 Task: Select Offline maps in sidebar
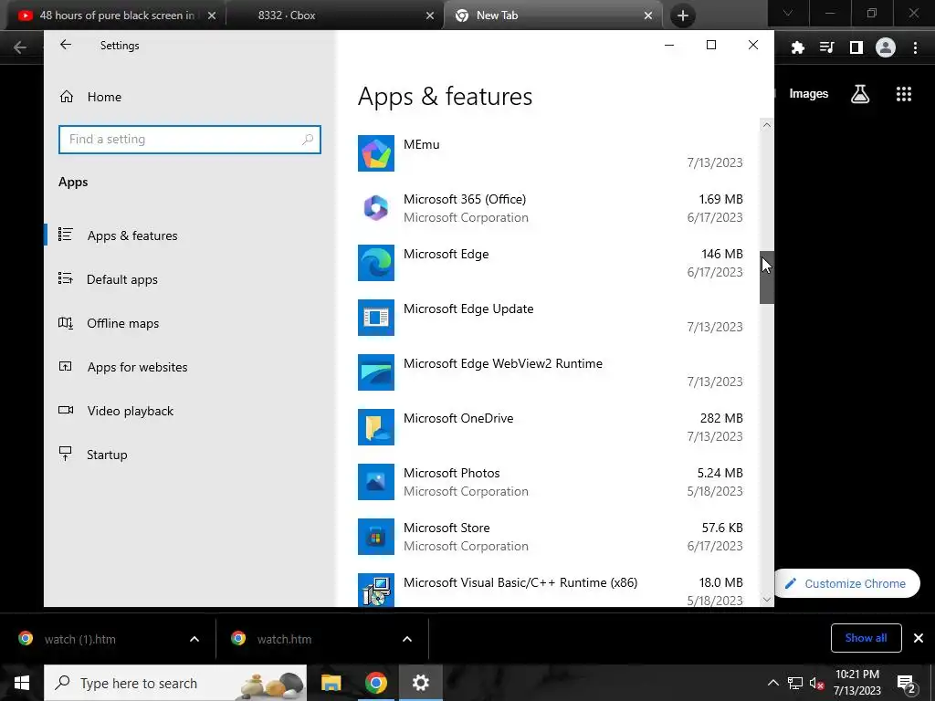pos(190,323)
